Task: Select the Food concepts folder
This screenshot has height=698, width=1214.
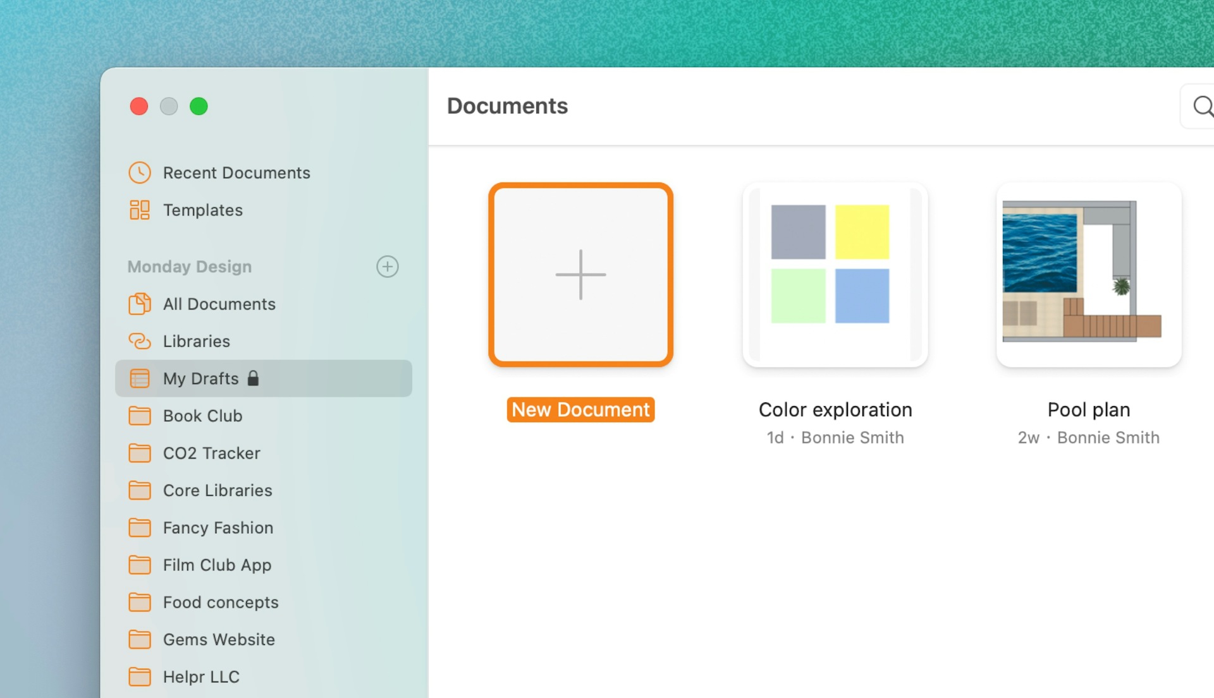Action: [220, 602]
